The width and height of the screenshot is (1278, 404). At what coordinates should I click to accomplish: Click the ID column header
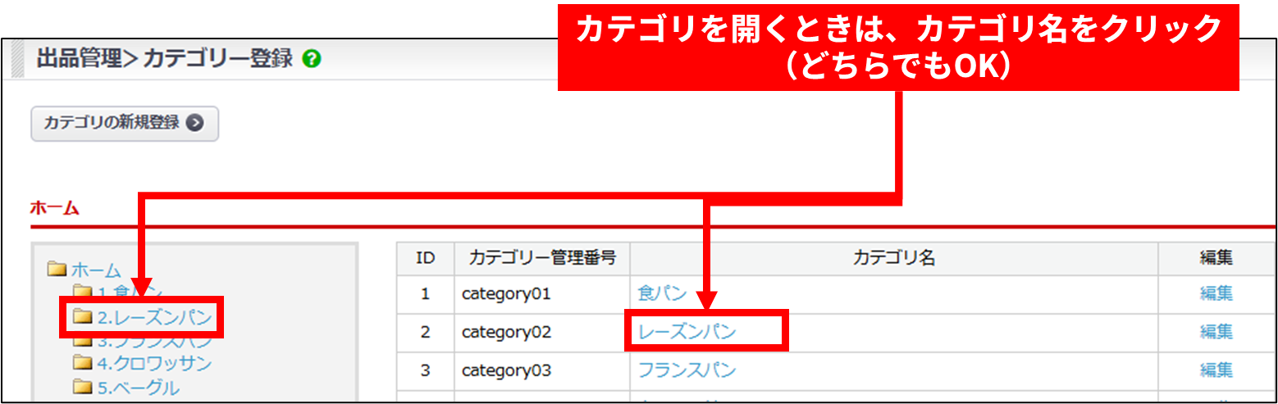pos(426,258)
